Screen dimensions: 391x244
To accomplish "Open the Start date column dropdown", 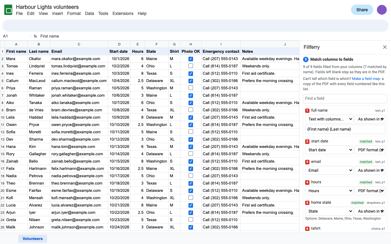I will click(329, 150).
